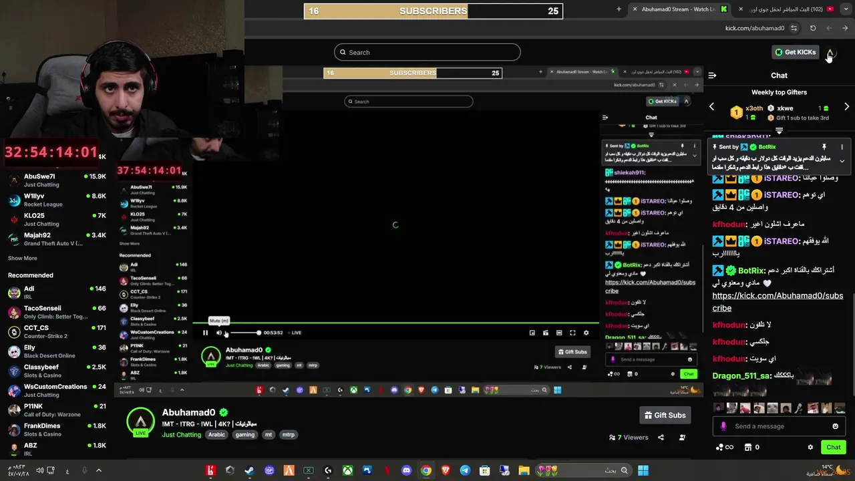Open the pinned message three-dot menu
The height and width of the screenshot is (481, 855).
842,147
